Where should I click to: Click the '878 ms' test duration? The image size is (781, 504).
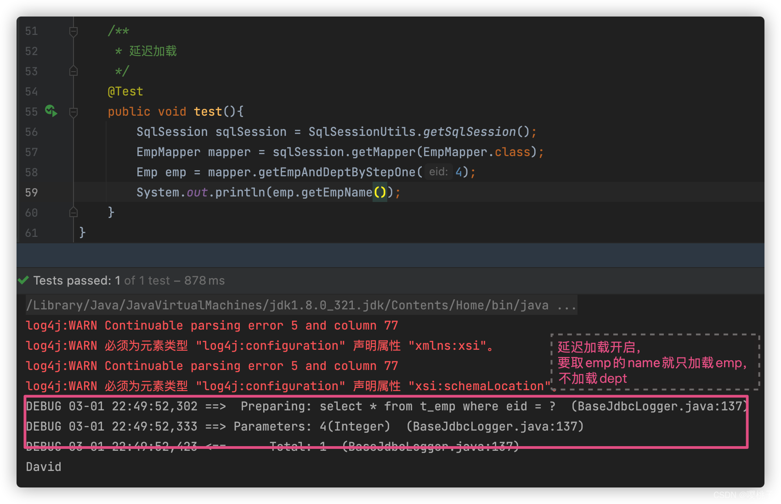pos(204,280)
